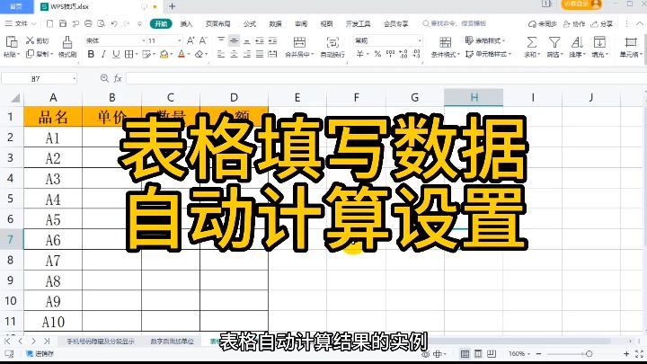The height and width of the screenshot is (364, 647).
Task: Align text right icon
Action: tap(247, 54)
